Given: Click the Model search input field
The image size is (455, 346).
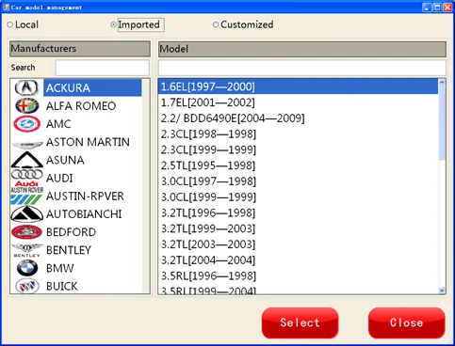Looking at the screenshot, I should (302, 68).
